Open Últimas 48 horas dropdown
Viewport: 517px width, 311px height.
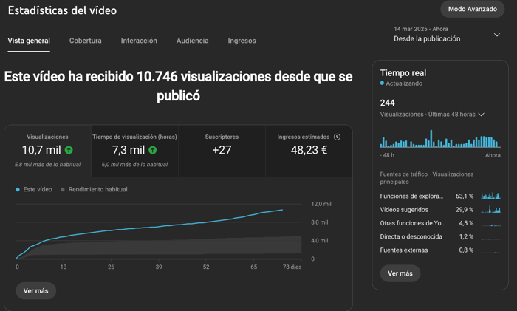coord(432,115)
